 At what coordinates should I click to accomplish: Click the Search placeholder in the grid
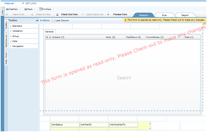click(x=124, y=78)
